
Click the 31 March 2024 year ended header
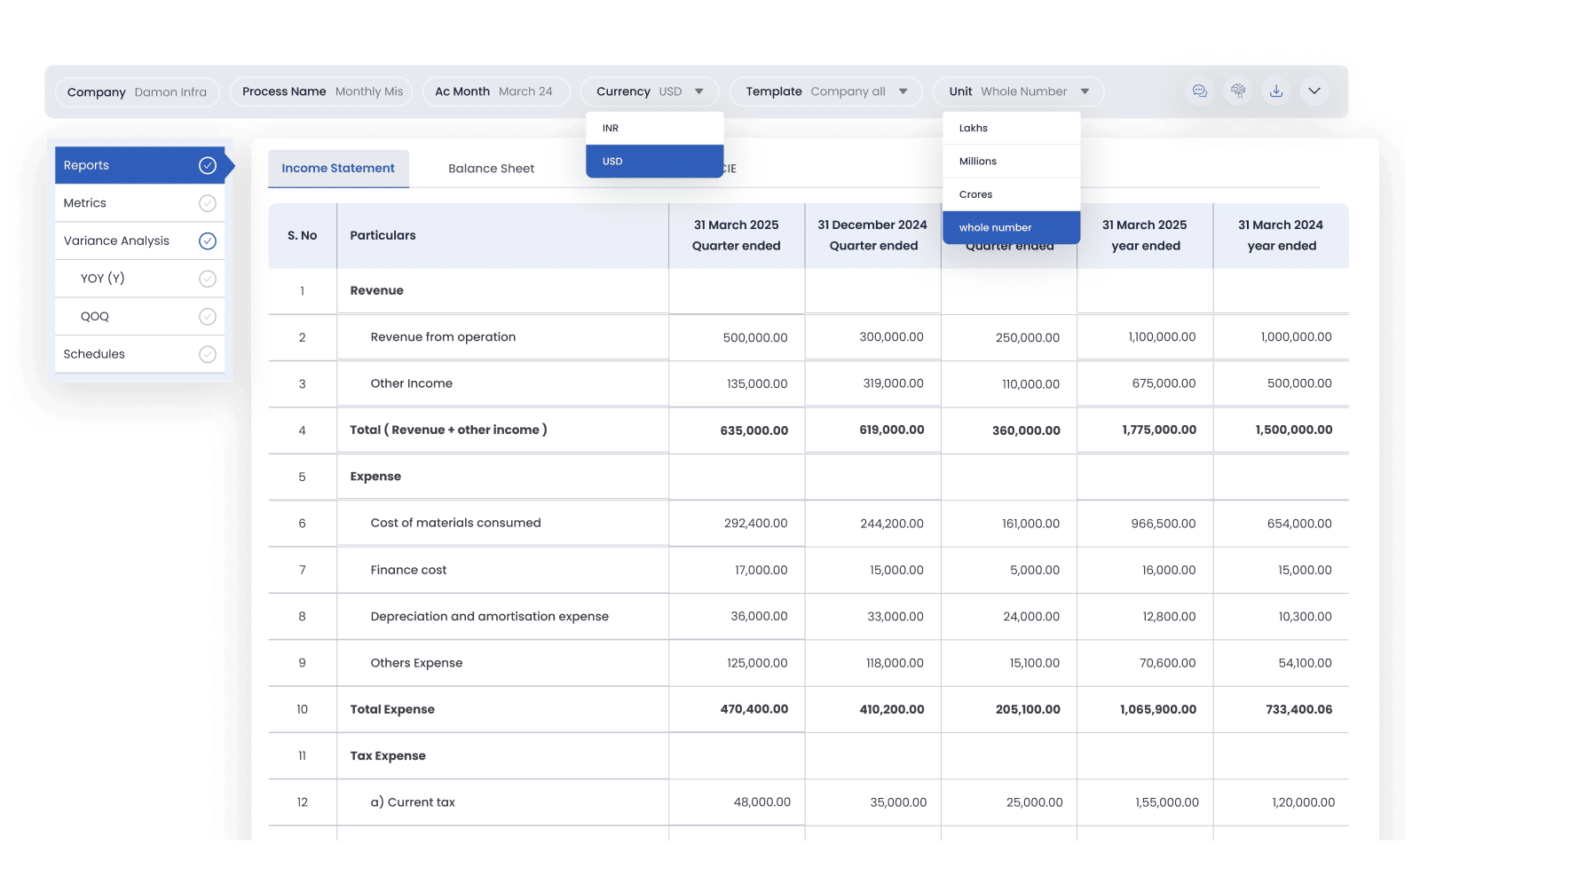[x=1282, y=235]
